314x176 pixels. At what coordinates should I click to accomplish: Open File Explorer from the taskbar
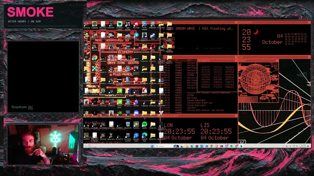[x=187, y=146]
